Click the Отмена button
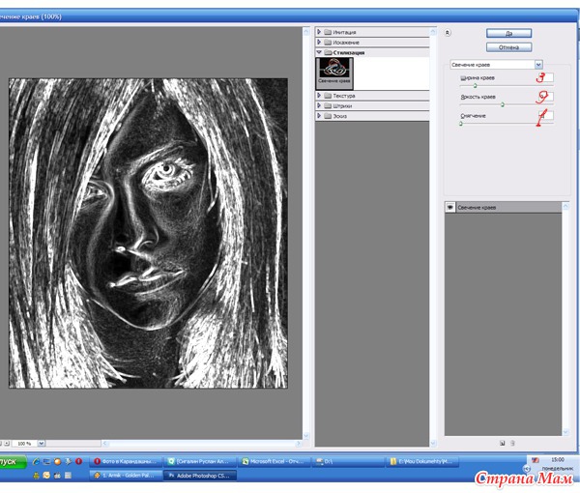The width and height of the screenshot is (580, 493). click(x=509, y=47)
